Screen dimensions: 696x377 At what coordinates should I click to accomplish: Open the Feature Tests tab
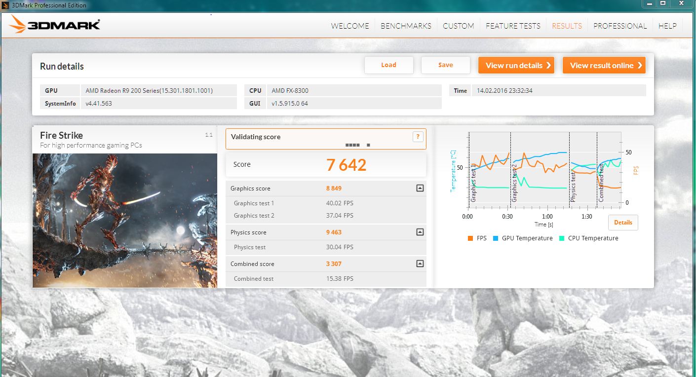[513, 26]
